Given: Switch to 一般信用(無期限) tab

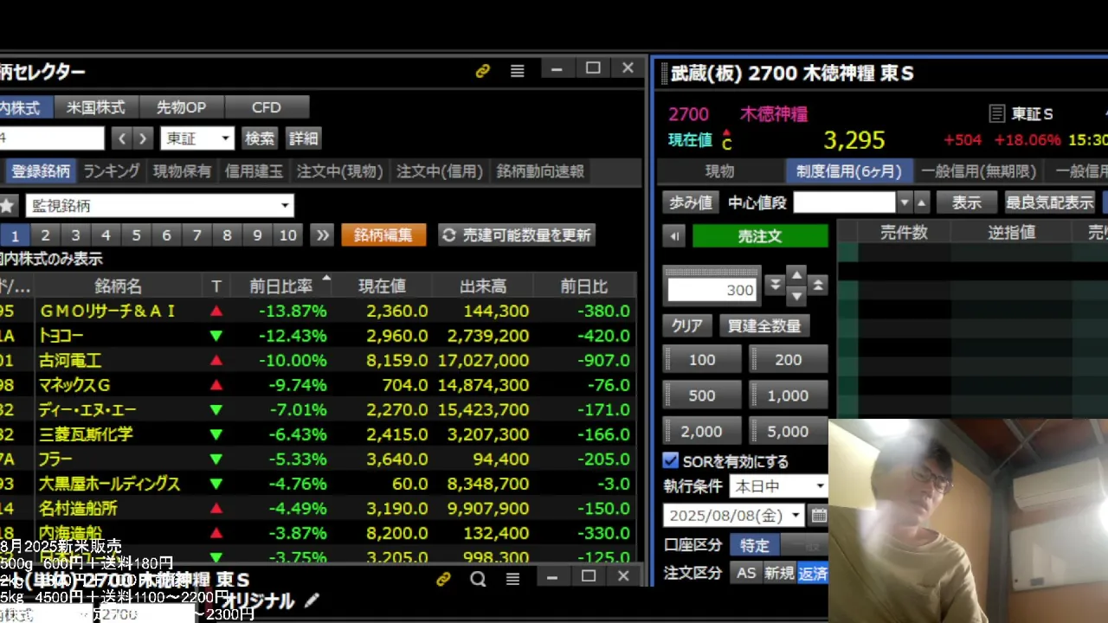Looking at the screenshot, I should (978, 171).
